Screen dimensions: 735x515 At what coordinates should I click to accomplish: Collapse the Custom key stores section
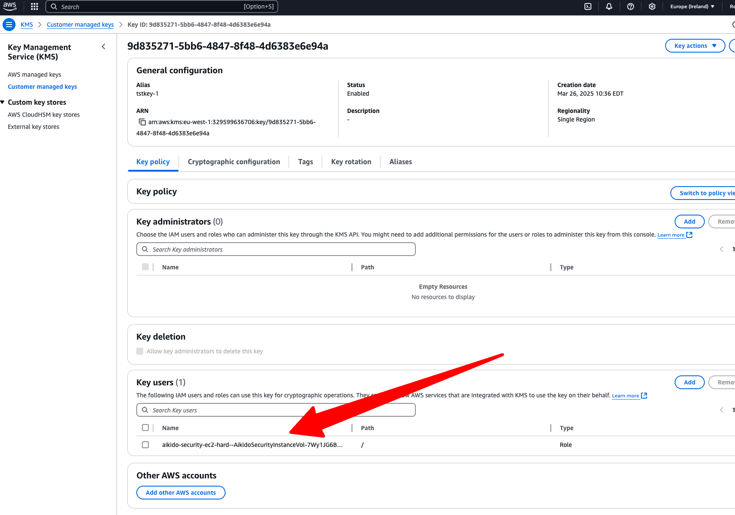click(3, 102)
